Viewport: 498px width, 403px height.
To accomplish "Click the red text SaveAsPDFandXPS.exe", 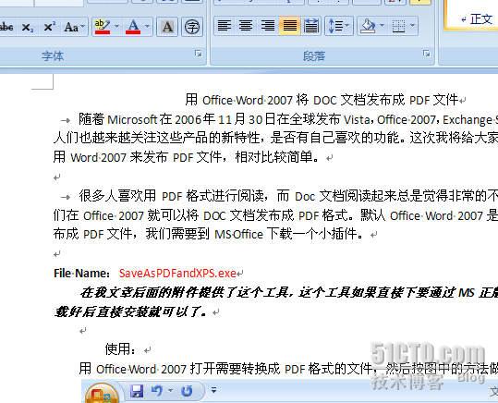I will click(177, 274).
